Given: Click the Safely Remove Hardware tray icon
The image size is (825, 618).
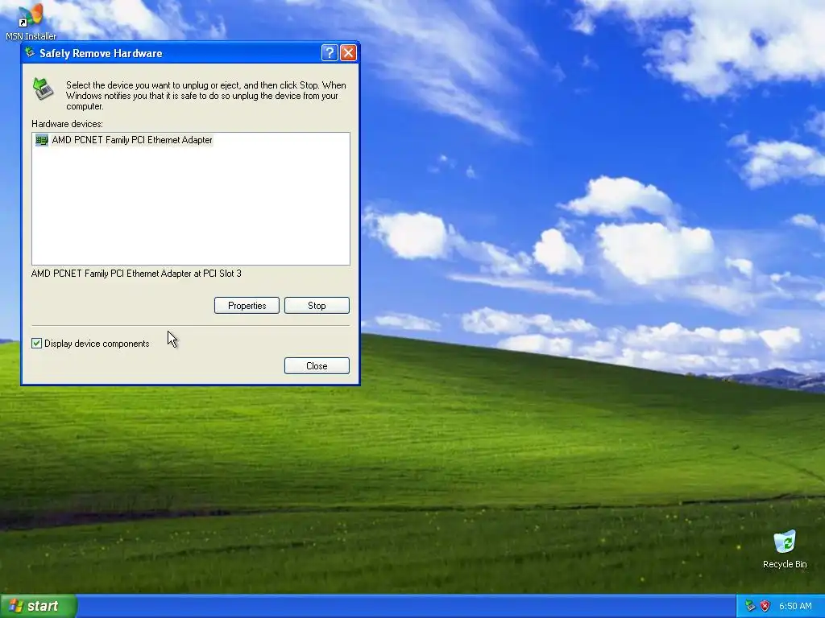Looking at the screenshot, I should (750, 606).
